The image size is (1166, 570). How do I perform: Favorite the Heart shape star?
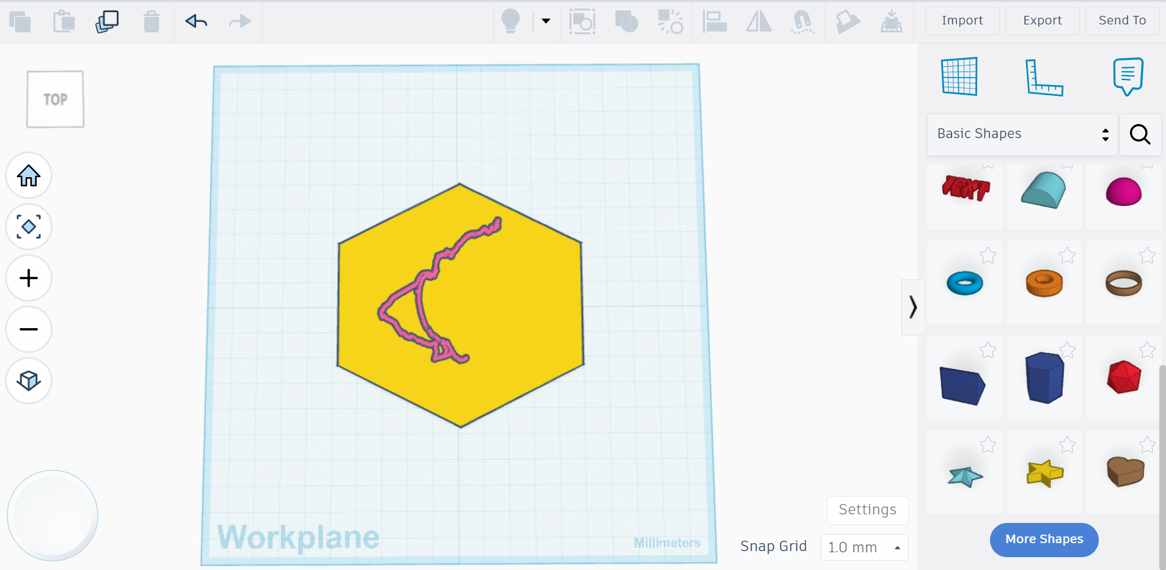(x=1148, y=444)
